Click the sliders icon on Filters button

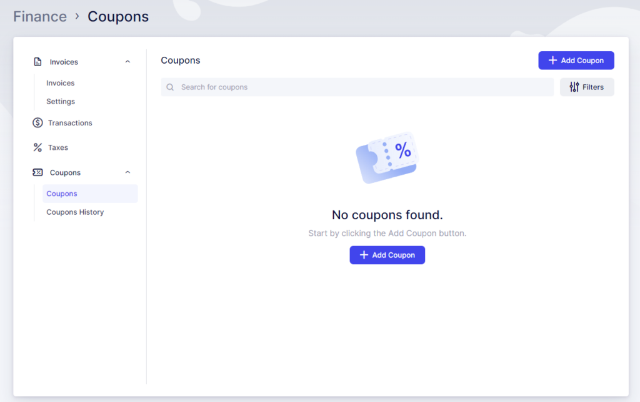[x=574, y=87]
